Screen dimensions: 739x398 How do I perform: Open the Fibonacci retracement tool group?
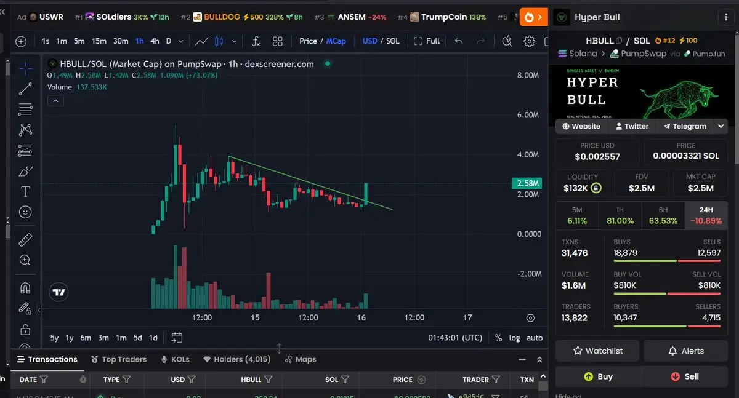tap(25, 109)
